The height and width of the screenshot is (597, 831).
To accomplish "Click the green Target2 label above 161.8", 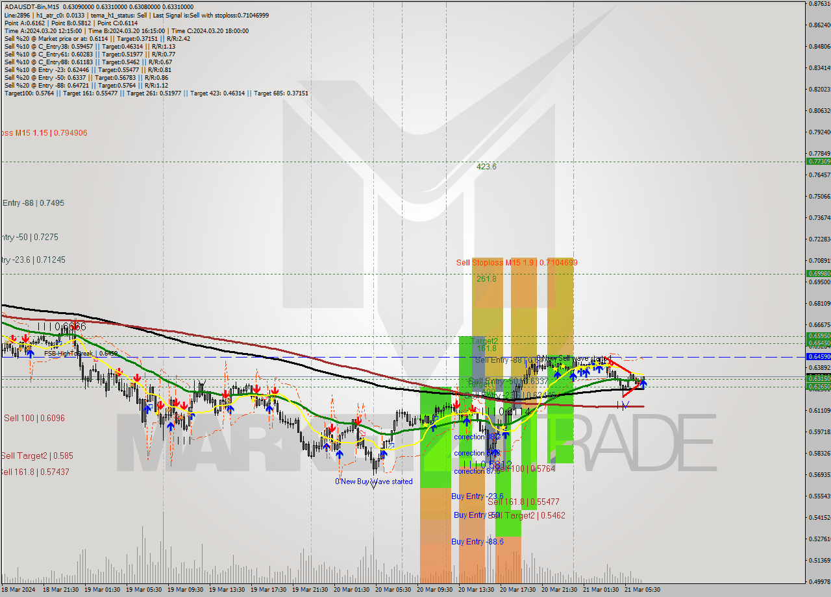I will pyautogui.click(x=484, y=341).
